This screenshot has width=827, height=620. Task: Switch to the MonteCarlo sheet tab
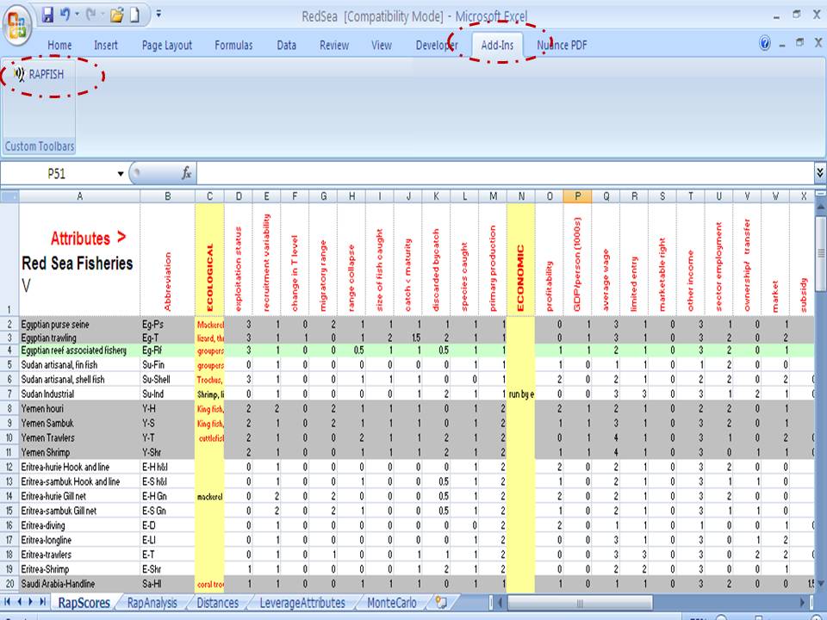tap(391, 604)
